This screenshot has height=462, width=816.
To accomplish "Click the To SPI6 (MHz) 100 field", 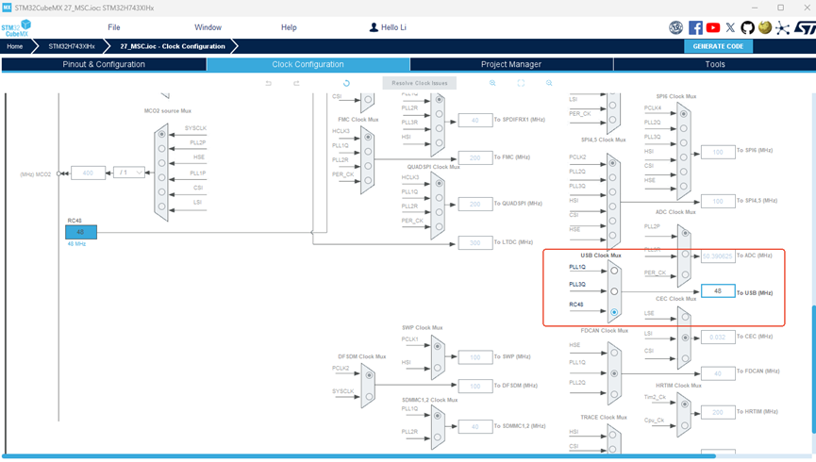I will pyautogui.click(x=718, y=152).
